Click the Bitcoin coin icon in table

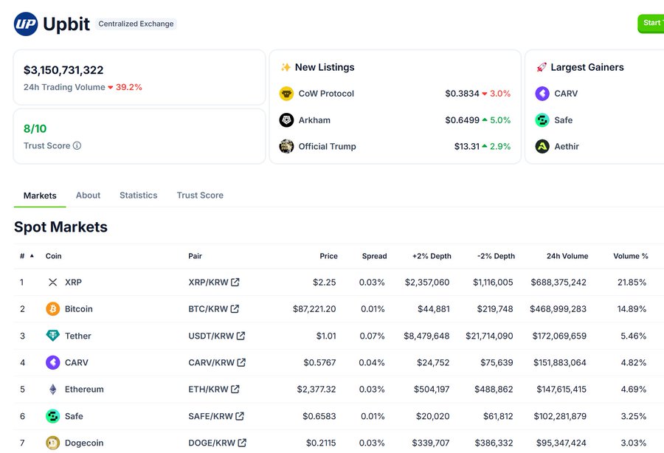click(52, 309)
